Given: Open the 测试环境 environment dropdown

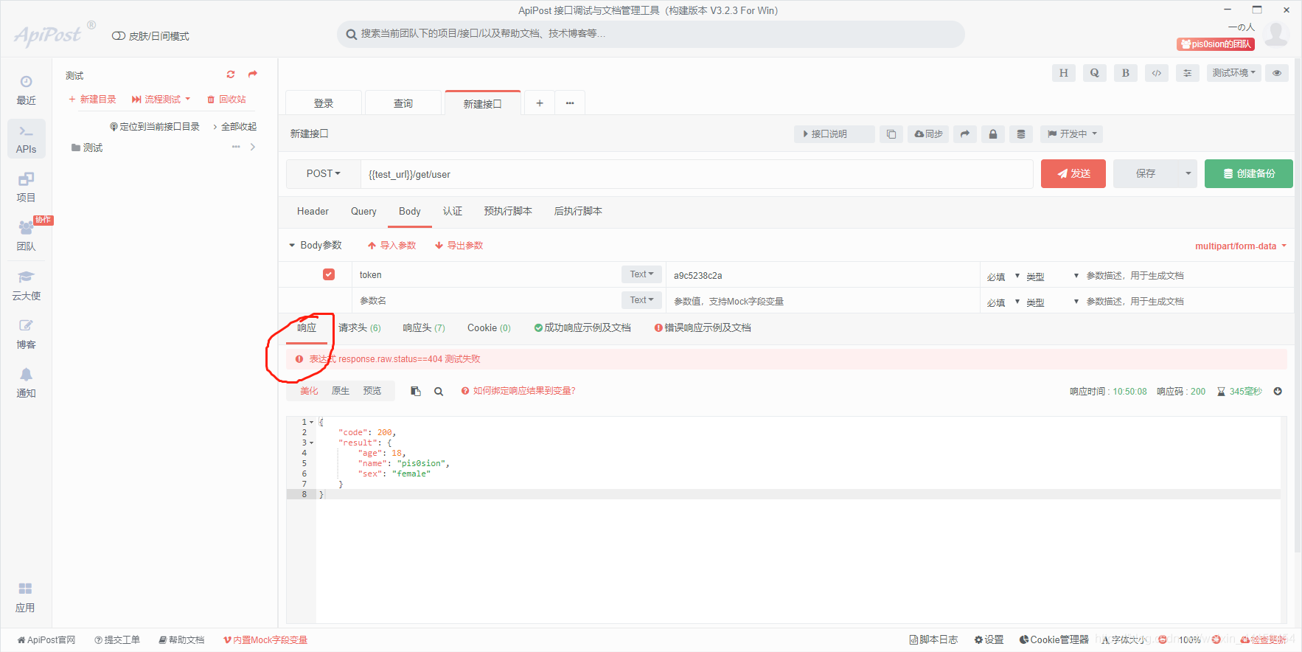Looking at the screenshot, I should click(1234, 73).
